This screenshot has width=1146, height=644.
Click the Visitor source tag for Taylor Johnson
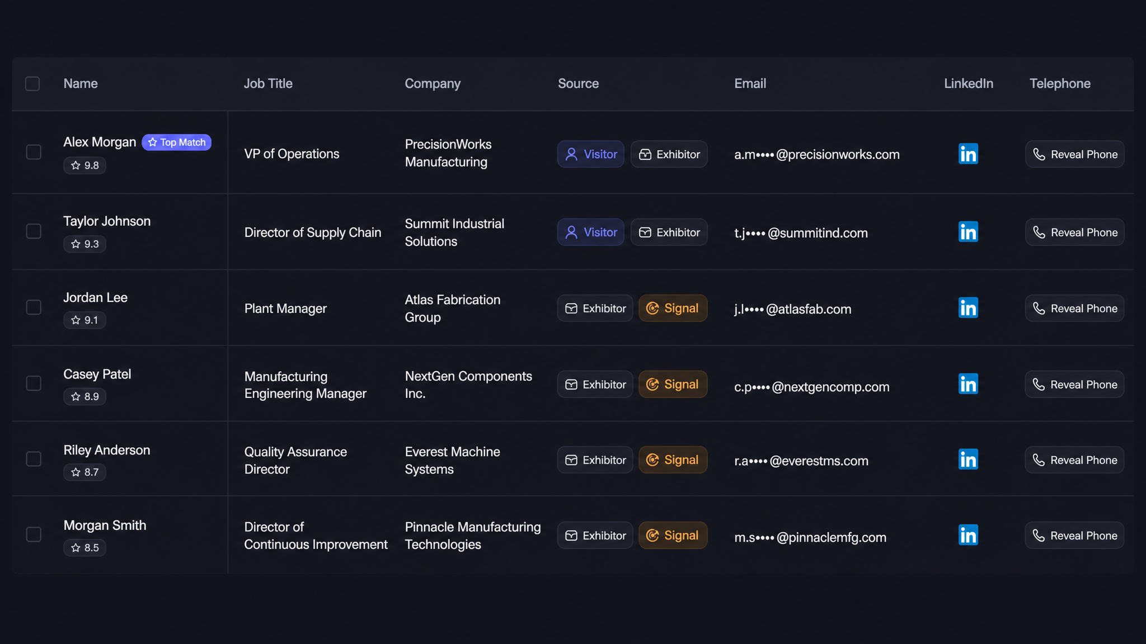point(590,232)
